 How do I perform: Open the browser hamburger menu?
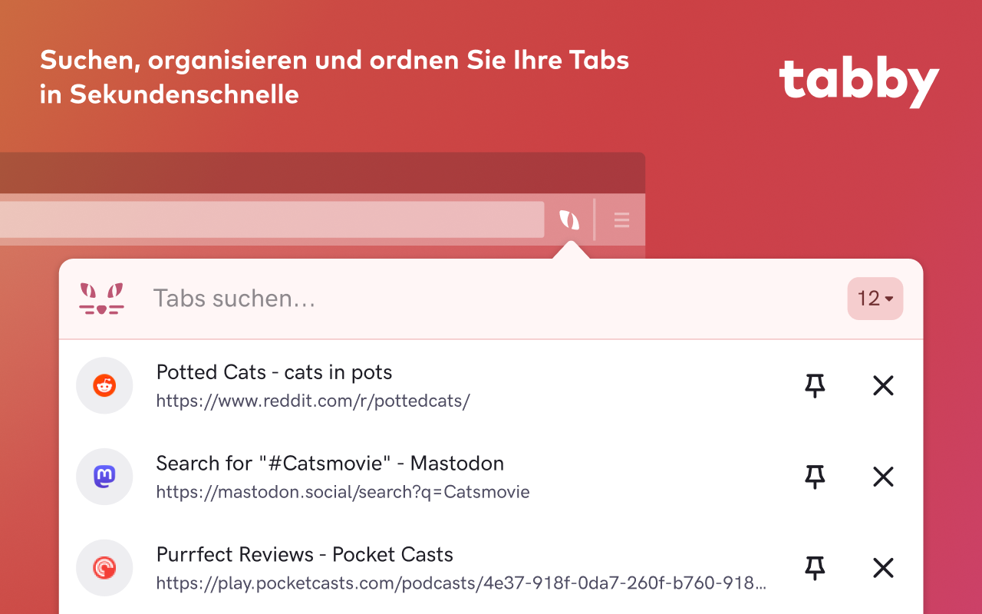pos(621,221)
